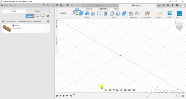Open a new design tab with plus

[159, 5]
